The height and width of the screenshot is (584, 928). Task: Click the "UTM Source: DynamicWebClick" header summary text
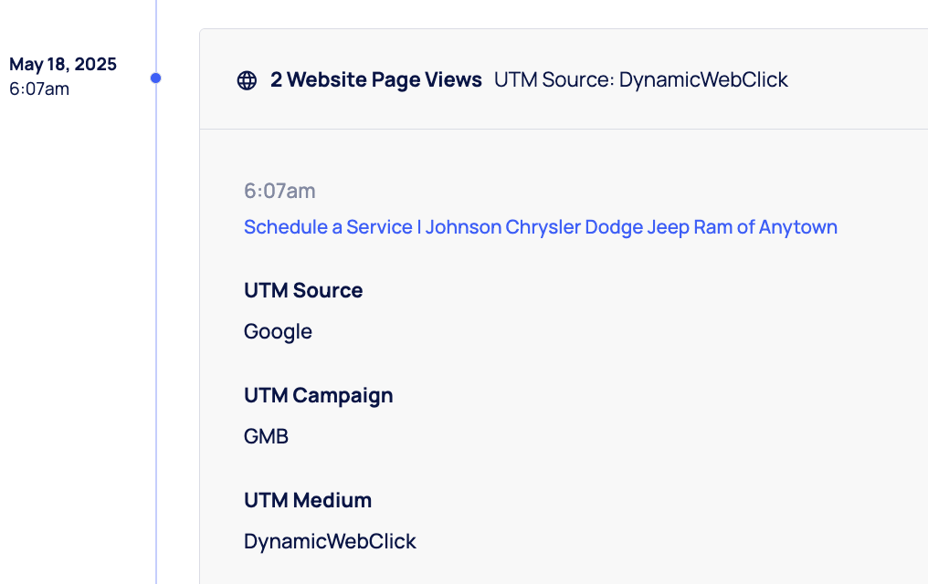pyautogui.click(x=640, y=80)
